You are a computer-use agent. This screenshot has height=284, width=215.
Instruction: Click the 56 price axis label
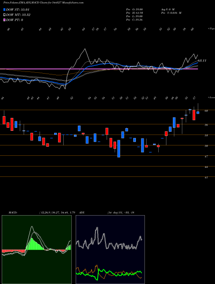[x=206, y=125]
